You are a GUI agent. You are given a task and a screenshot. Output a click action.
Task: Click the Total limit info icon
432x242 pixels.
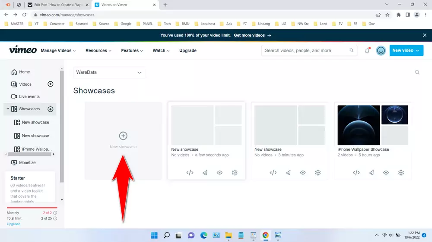pyautogui.click(x=55, y=218)
